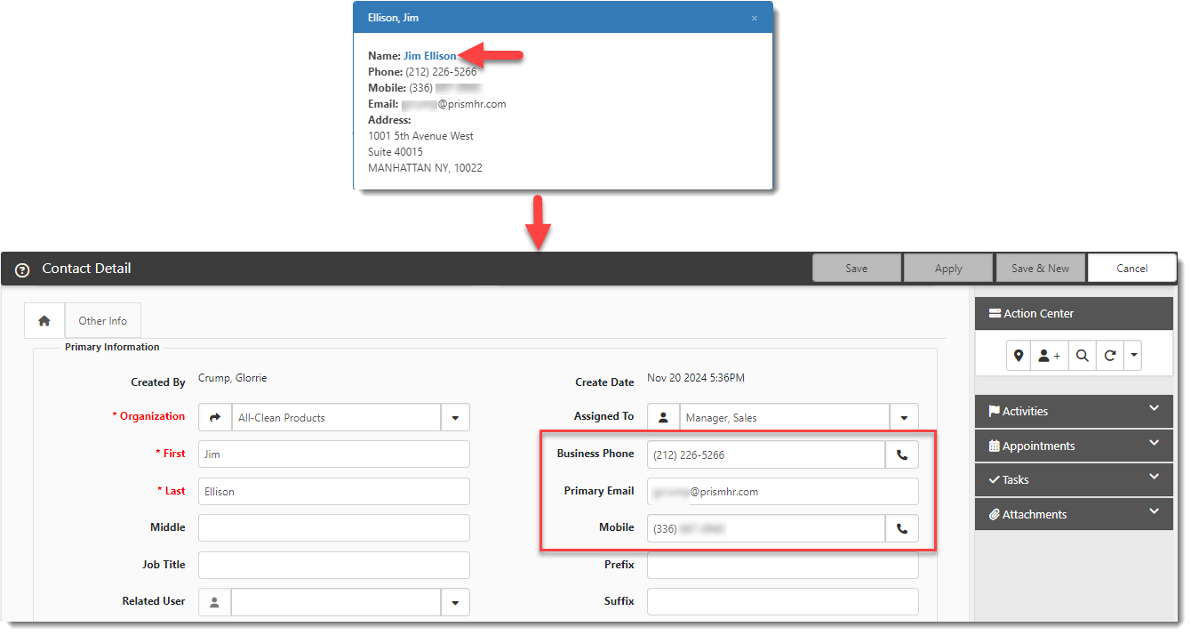This screenshot has width=1191, height=635.
Task: Click the search magnifier icon in Action Center
Action: point(1082,356)
